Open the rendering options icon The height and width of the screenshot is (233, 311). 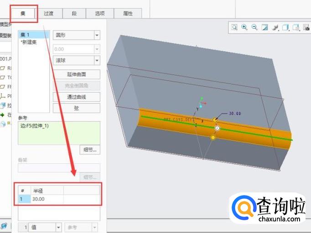275,27
